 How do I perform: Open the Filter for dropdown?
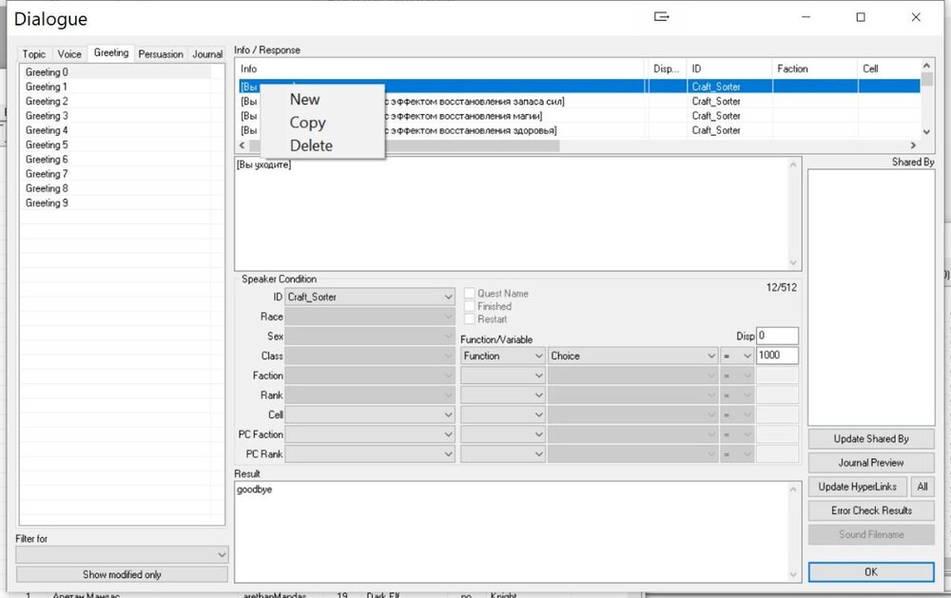tap(123, 554)
